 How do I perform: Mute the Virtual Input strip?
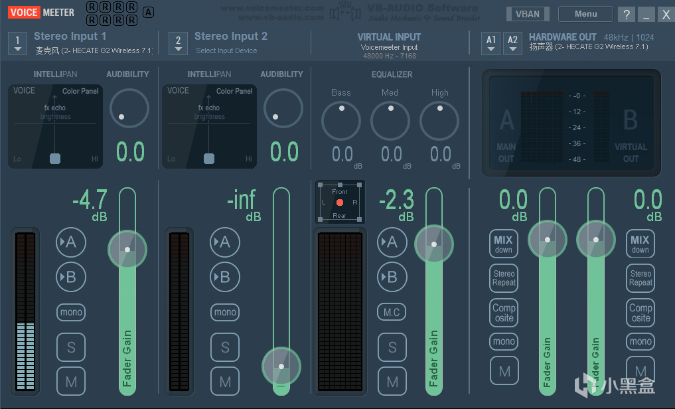(x=392, y=382)
